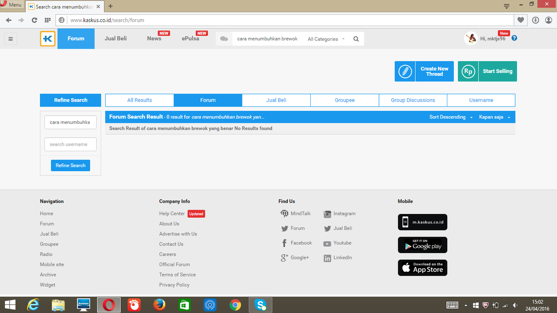The width and height of the screenshot is (557, 313).
Task: Open the hamburger sidebar menu
Action: coord(10,39)
